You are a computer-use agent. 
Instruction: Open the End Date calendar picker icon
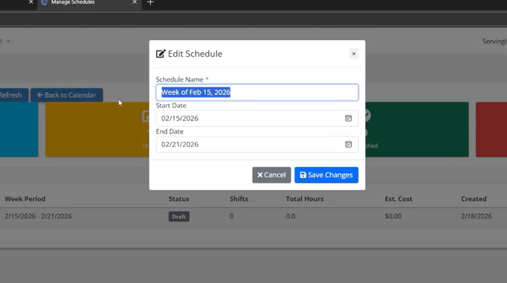348,144
